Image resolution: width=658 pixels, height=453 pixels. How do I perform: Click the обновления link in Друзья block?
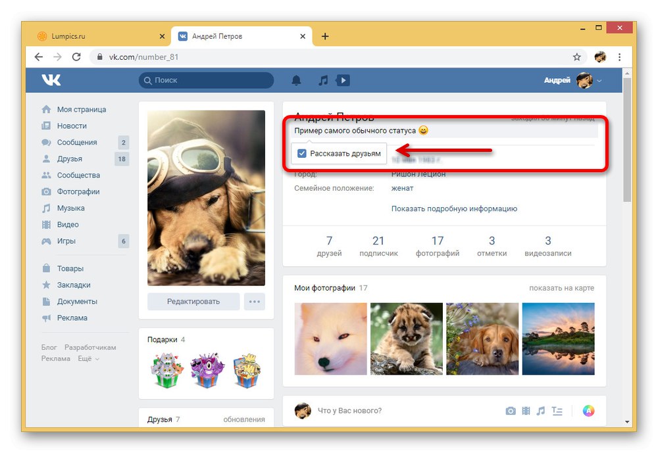pyautogui.click(x=244, y=419)
